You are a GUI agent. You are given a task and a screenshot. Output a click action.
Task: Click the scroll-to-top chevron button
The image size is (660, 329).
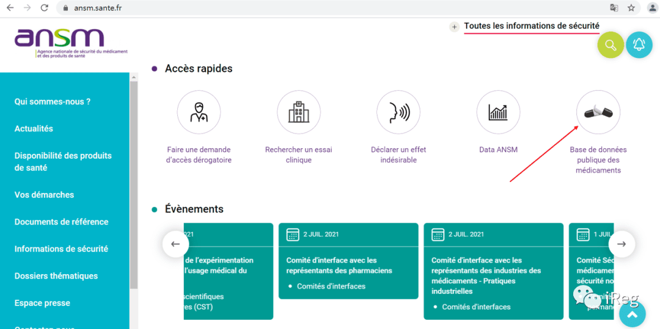[632, 314]
